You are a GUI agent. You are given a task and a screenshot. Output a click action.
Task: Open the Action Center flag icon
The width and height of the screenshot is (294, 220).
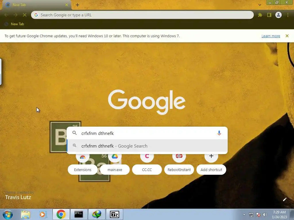tap(258, 215)
